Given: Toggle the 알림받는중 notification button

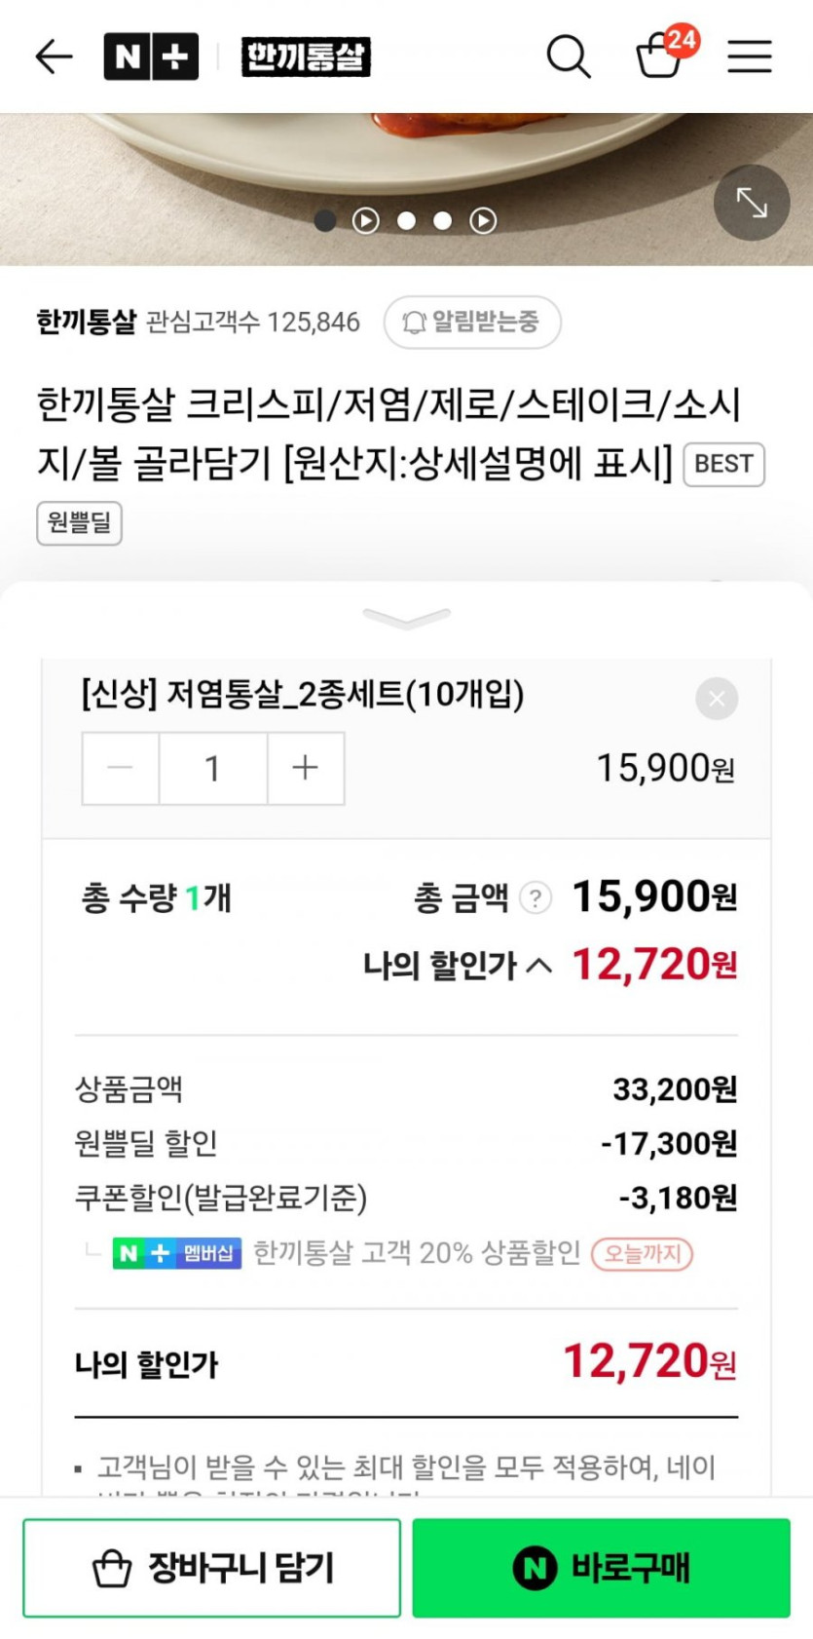Looking at the screenshot, I should click(x=472, y=322).
